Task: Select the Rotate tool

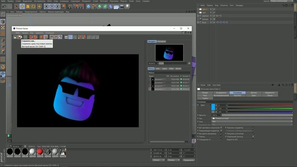Action: pos(33,6)
